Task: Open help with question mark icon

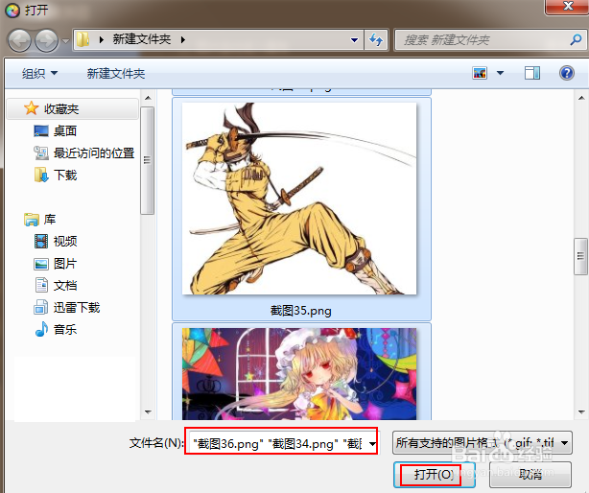Action: (567, 73)
